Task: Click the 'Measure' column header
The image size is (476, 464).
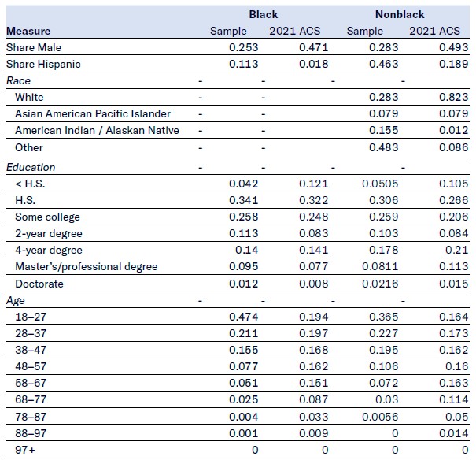Action: coord(28,31)
